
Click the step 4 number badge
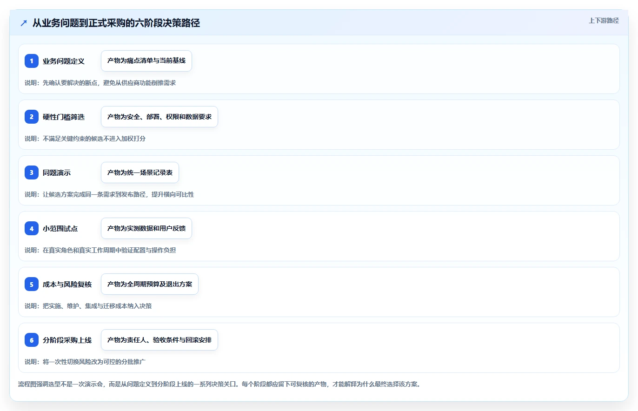(32, 228)
